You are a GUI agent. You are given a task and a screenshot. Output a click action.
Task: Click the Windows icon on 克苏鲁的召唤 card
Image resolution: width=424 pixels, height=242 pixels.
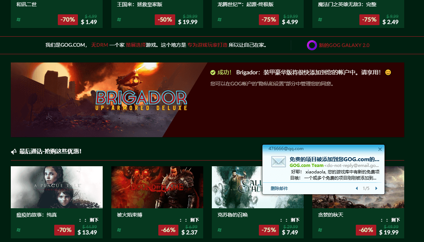coord(220,230)
